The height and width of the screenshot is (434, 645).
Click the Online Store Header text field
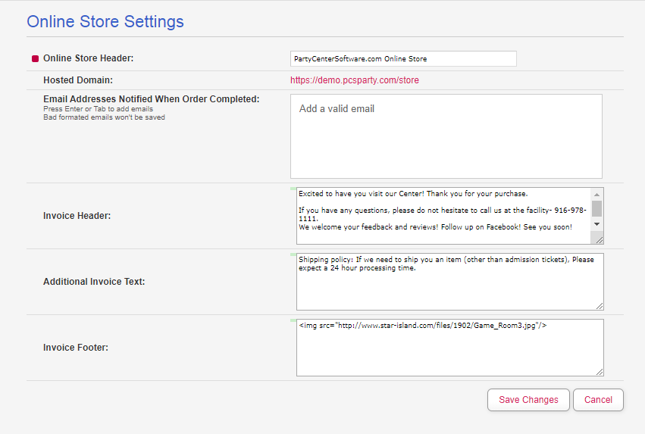[403, 59]
